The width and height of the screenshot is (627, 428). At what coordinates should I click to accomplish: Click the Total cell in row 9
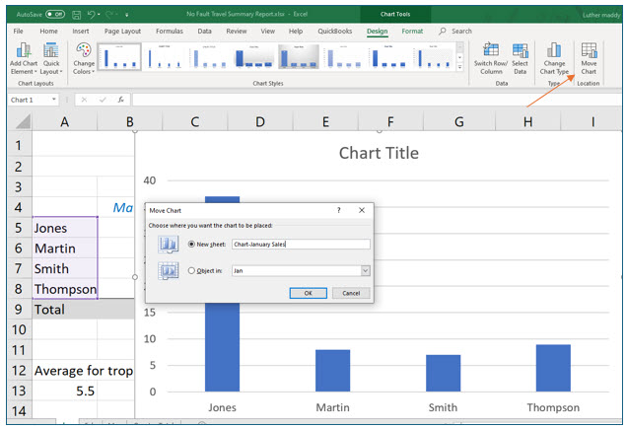65,310
